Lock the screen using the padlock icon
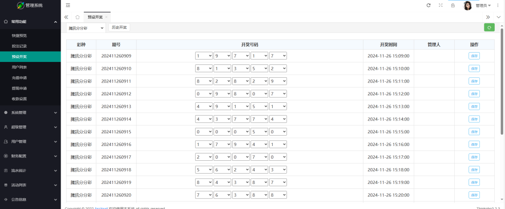 pyautogui.click(x=453, y=5)
